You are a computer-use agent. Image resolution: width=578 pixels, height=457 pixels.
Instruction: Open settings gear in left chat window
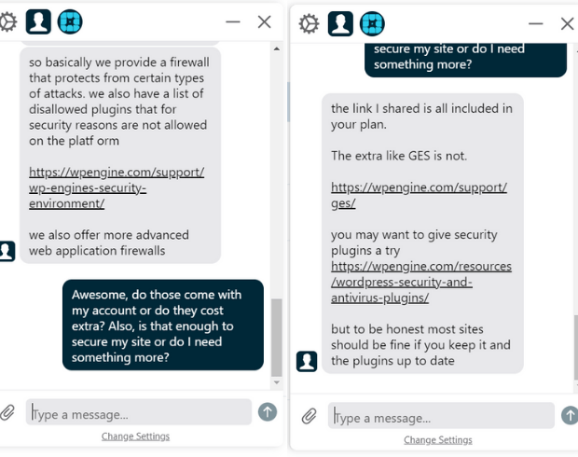point(7,22)
